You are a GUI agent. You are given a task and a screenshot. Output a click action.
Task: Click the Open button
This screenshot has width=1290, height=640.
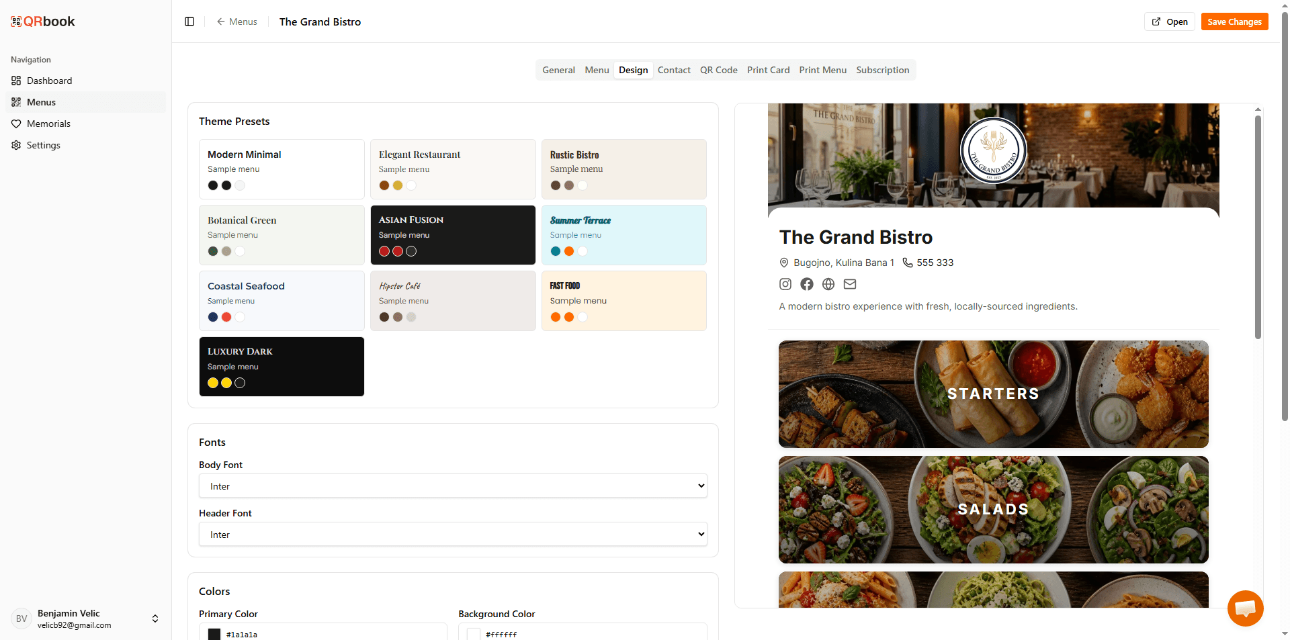click(x=1170, y=21)
